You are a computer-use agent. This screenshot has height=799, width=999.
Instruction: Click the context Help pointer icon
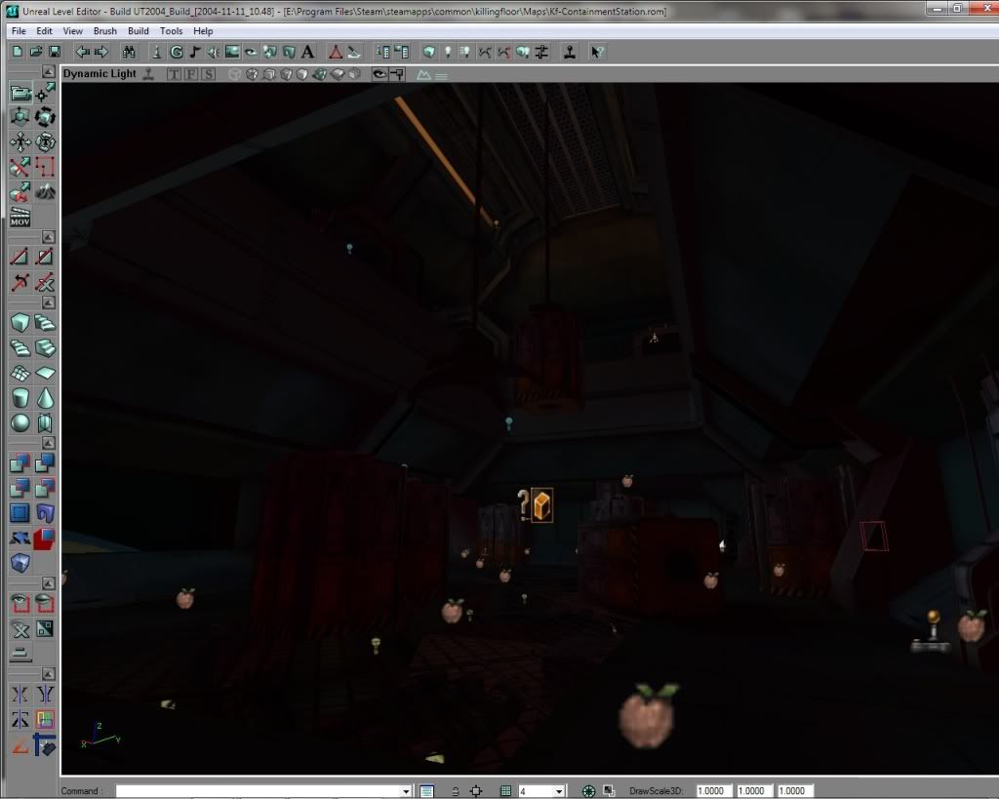click(x=597, y=52)
